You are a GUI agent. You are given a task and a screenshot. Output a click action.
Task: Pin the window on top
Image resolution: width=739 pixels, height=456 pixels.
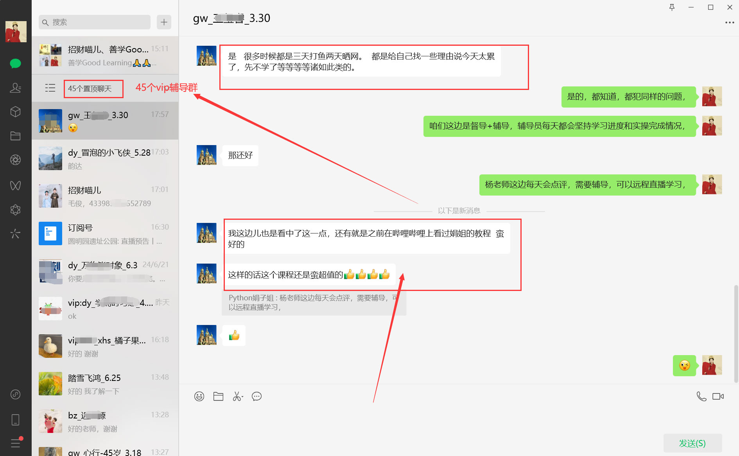pos(672,7)
